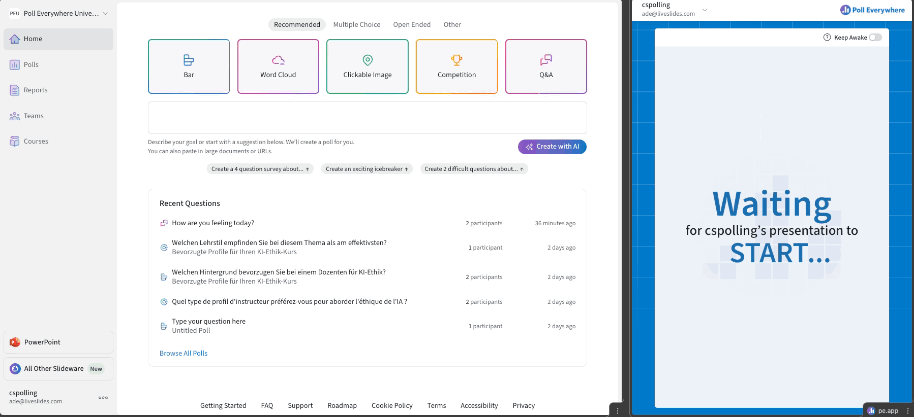Open Reports via its document icon
The image size is (914, 417).
point(15,90)
